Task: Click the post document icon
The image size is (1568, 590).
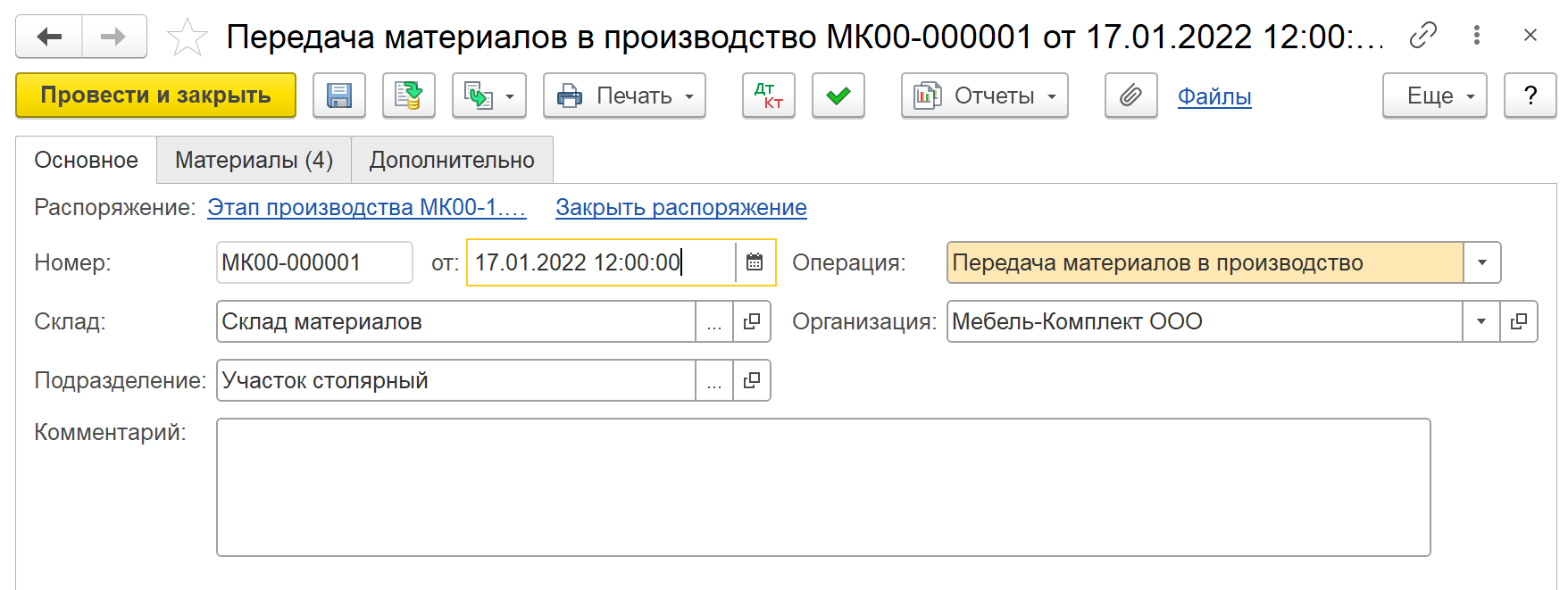Action: pyautogui.click(x=409, y=96)
